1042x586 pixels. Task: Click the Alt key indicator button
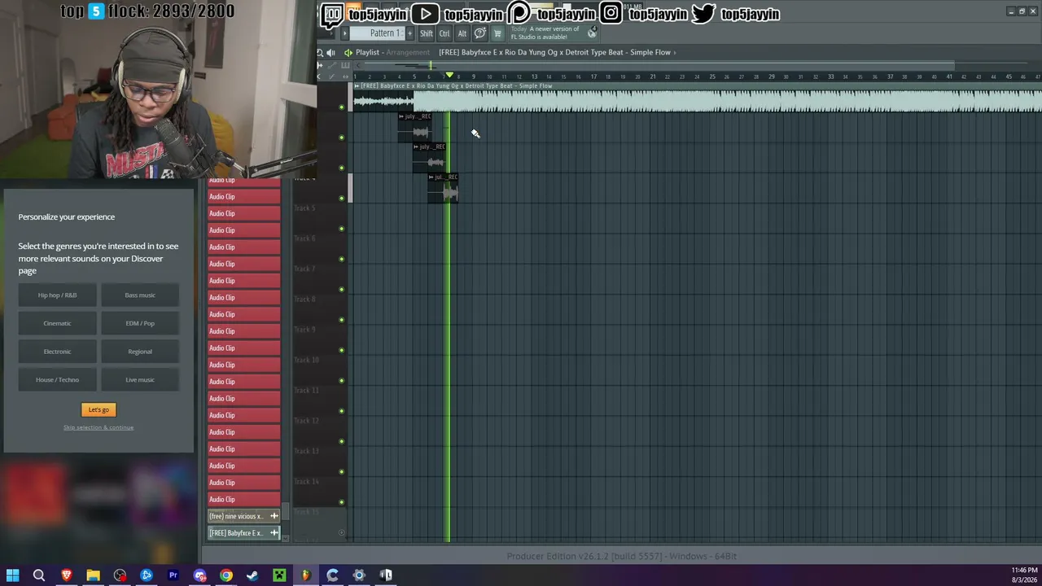[462, 33]
